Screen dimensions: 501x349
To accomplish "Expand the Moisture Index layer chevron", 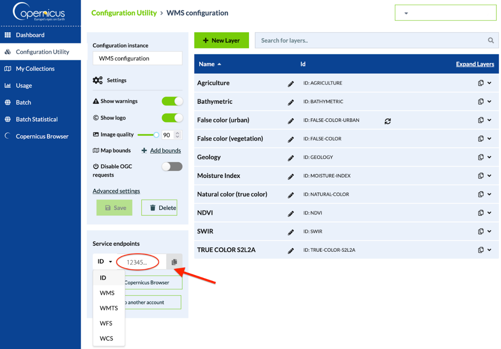I will (489, 176).
